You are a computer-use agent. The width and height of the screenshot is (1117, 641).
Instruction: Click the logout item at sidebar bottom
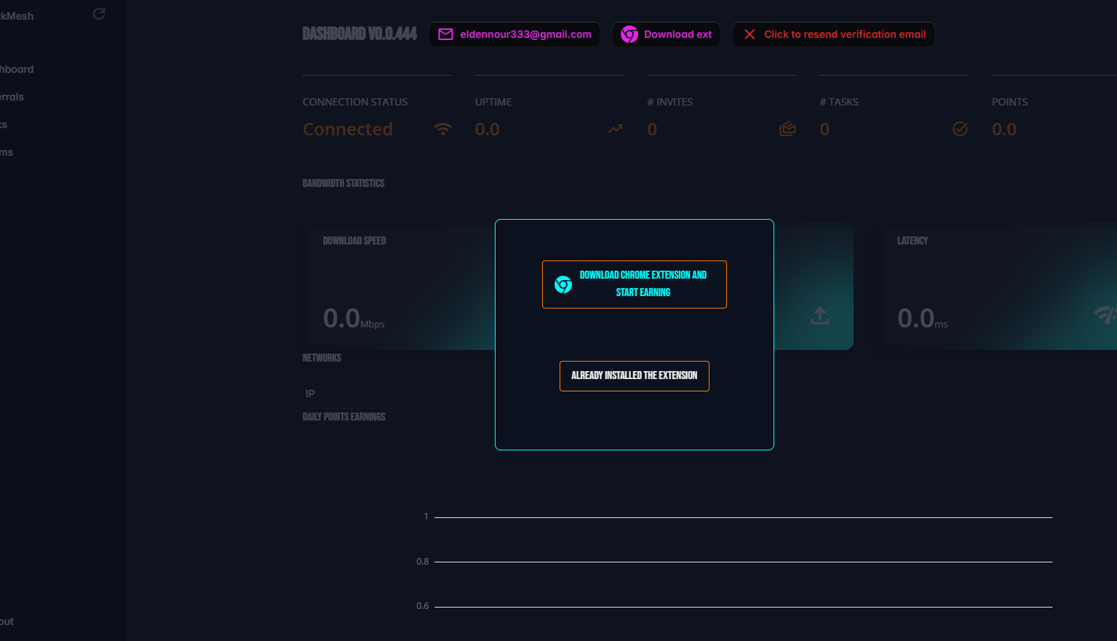click(7, 621)
